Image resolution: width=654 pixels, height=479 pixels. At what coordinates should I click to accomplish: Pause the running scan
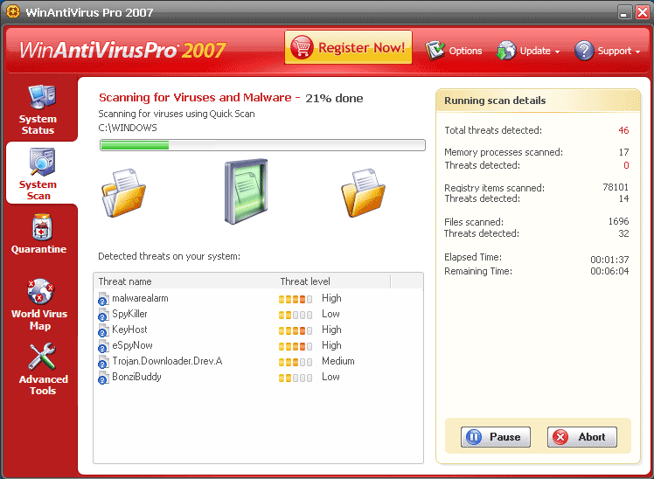(492, 437)
